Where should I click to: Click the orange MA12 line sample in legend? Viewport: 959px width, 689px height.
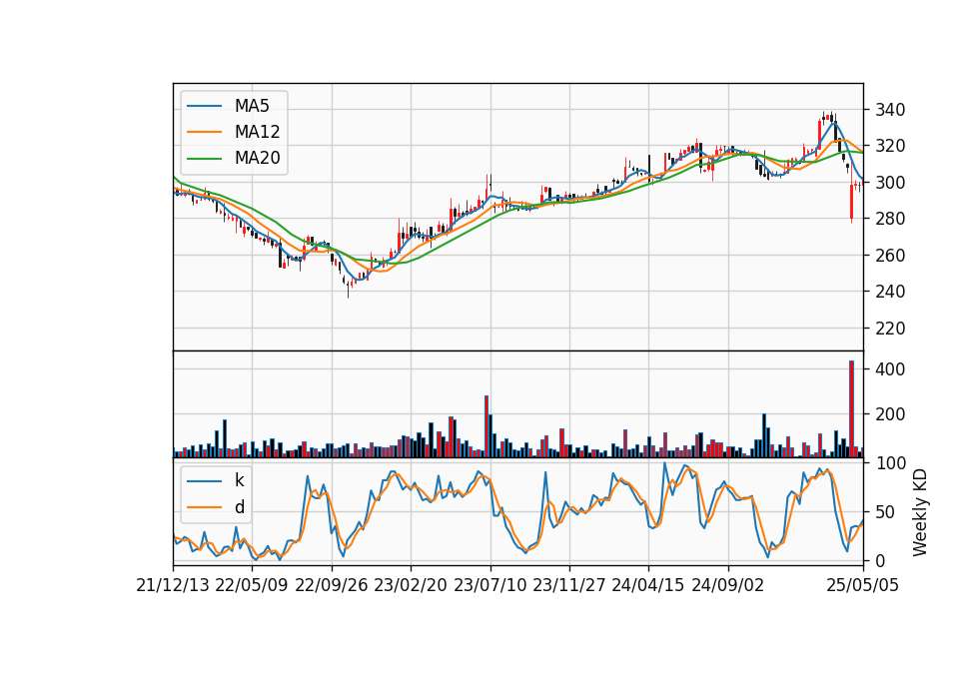coord(204,132)
